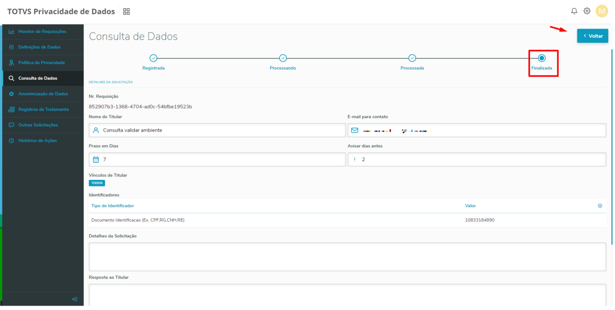Click the Voltar button
615x310 pixels.
click(x=593, y=36)
